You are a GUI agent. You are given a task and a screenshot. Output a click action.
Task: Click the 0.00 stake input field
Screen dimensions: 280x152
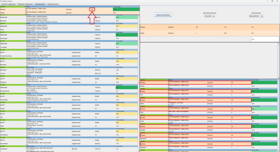(x=265, y=39)
